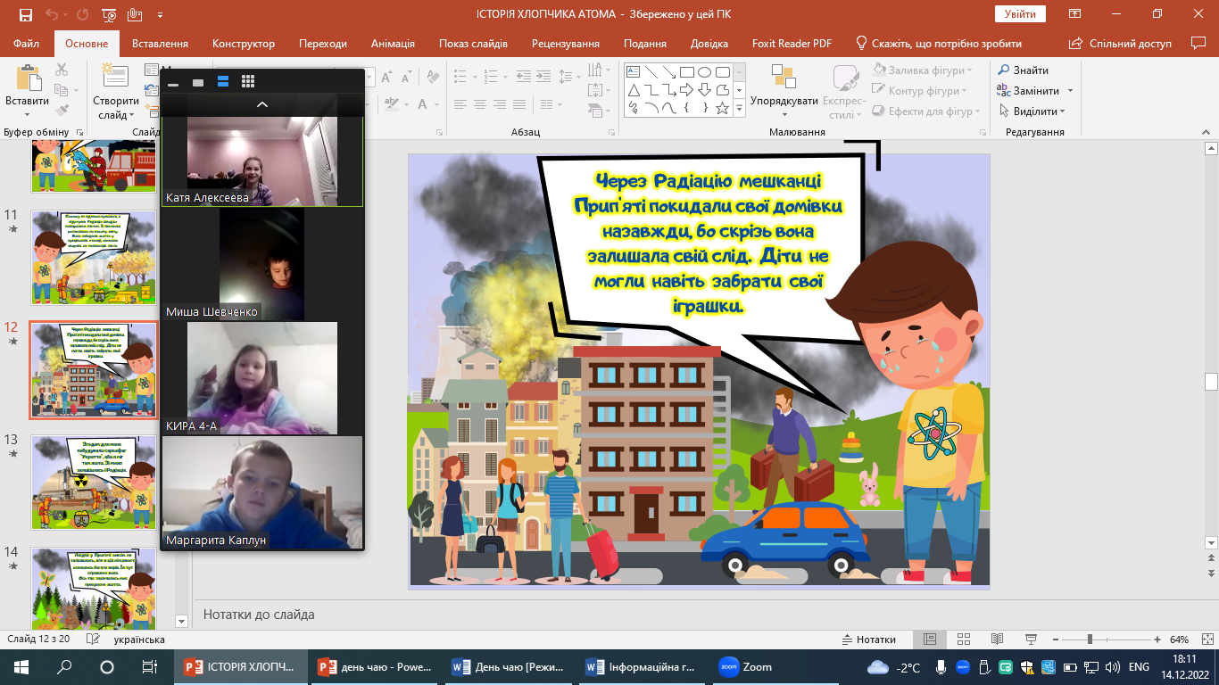
Task: Click Нотатки до слайда notes field
Action: 701,615
